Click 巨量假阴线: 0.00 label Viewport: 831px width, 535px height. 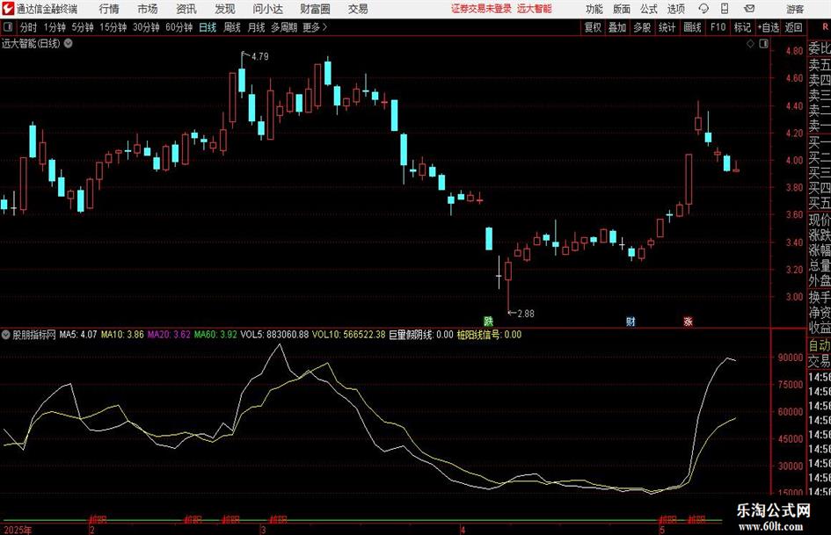[x=421, y=335]
